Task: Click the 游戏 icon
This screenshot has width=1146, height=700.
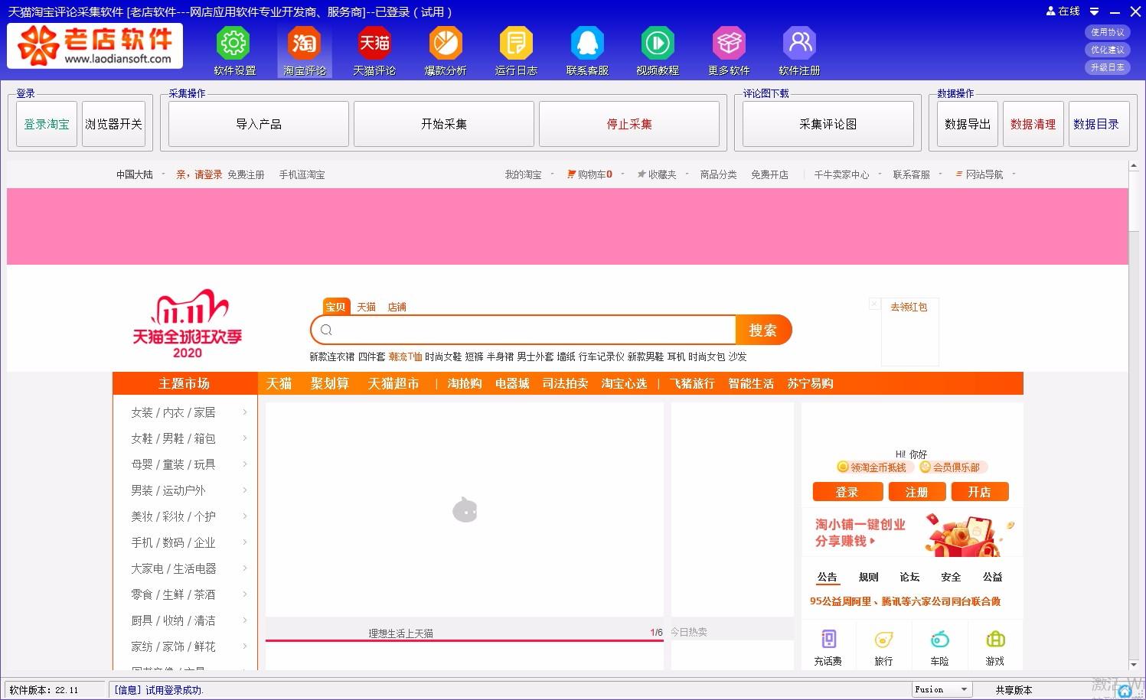Action: [x=995, y=639]
